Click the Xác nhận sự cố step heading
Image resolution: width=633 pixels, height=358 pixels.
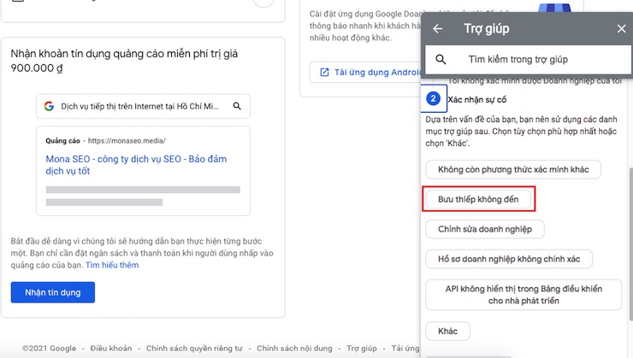point(477,100)
